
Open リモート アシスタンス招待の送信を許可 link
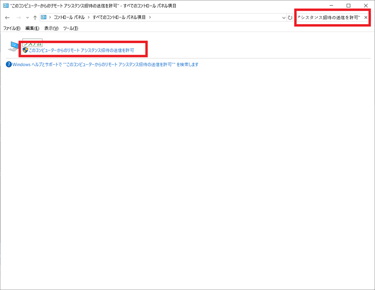pos(81,50)
